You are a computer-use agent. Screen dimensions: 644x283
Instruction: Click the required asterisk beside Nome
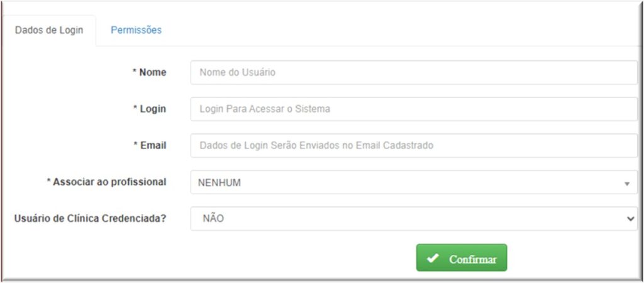coord(135,72)
